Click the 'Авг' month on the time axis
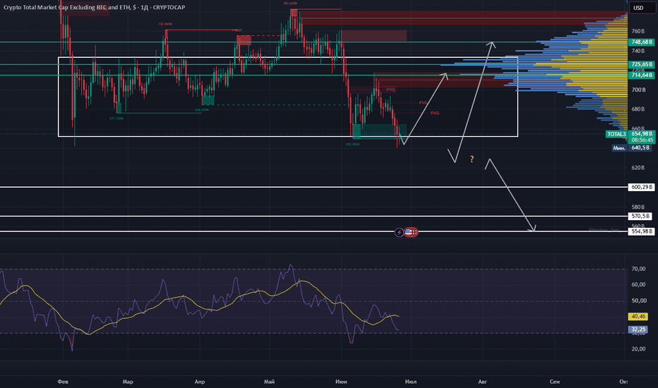This screenshot has height=388, width=658. tap(483, 382)
